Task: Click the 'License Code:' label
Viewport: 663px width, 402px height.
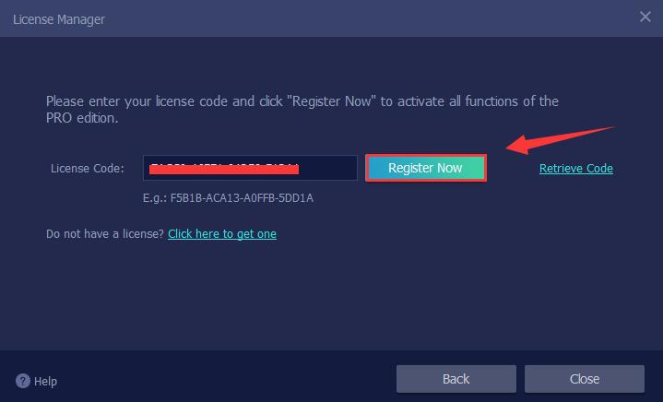Action: coord(87,168)
